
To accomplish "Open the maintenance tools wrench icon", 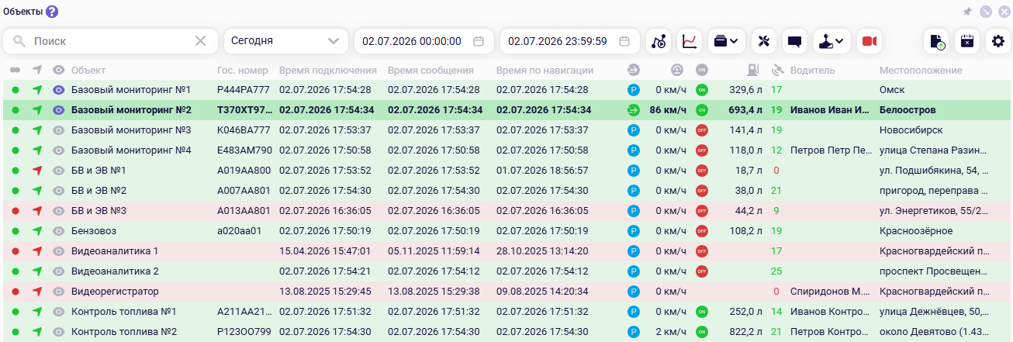I will 764,41.
